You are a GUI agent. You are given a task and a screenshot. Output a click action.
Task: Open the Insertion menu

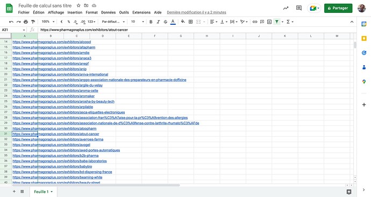(x=75, y=12)
